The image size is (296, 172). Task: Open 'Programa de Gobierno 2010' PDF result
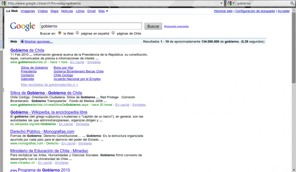(x=44, y=170)
